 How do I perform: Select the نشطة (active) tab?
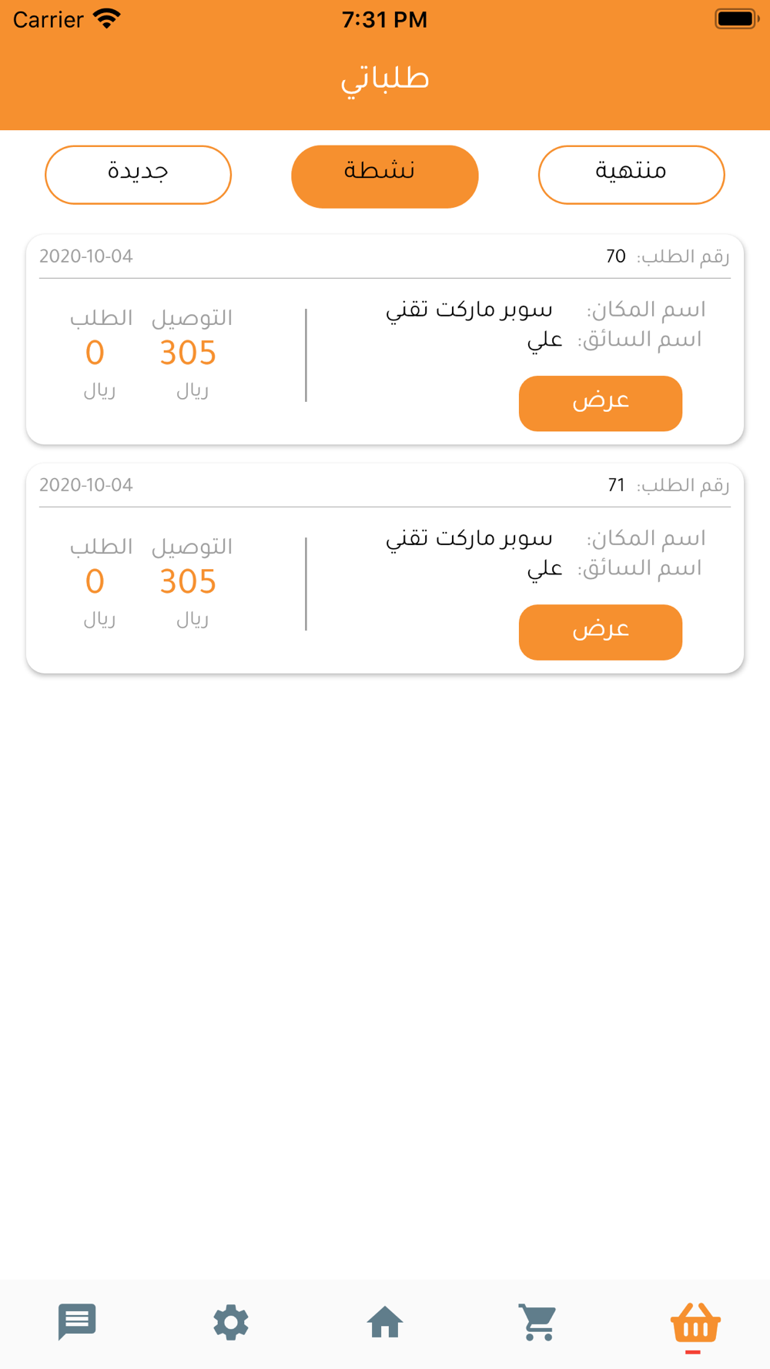tap(385, 176)
